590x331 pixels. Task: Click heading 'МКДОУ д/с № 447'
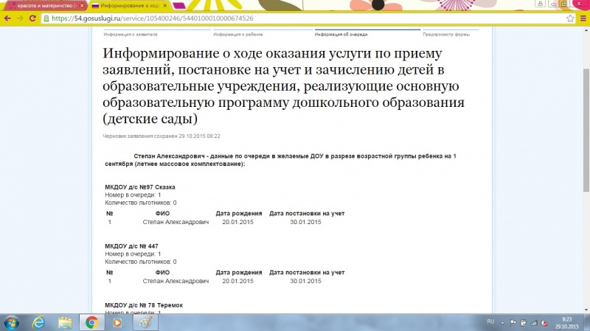point(132,246)
